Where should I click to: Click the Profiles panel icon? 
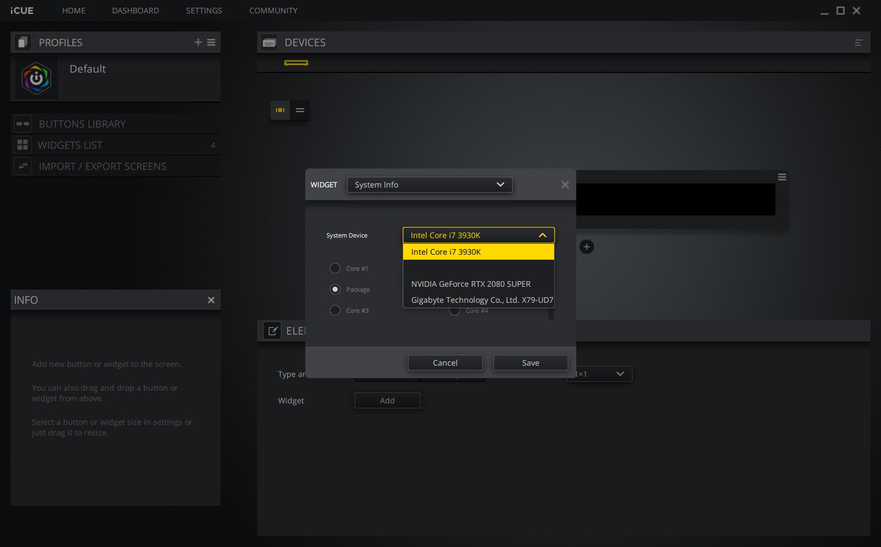tap(23, 42)
